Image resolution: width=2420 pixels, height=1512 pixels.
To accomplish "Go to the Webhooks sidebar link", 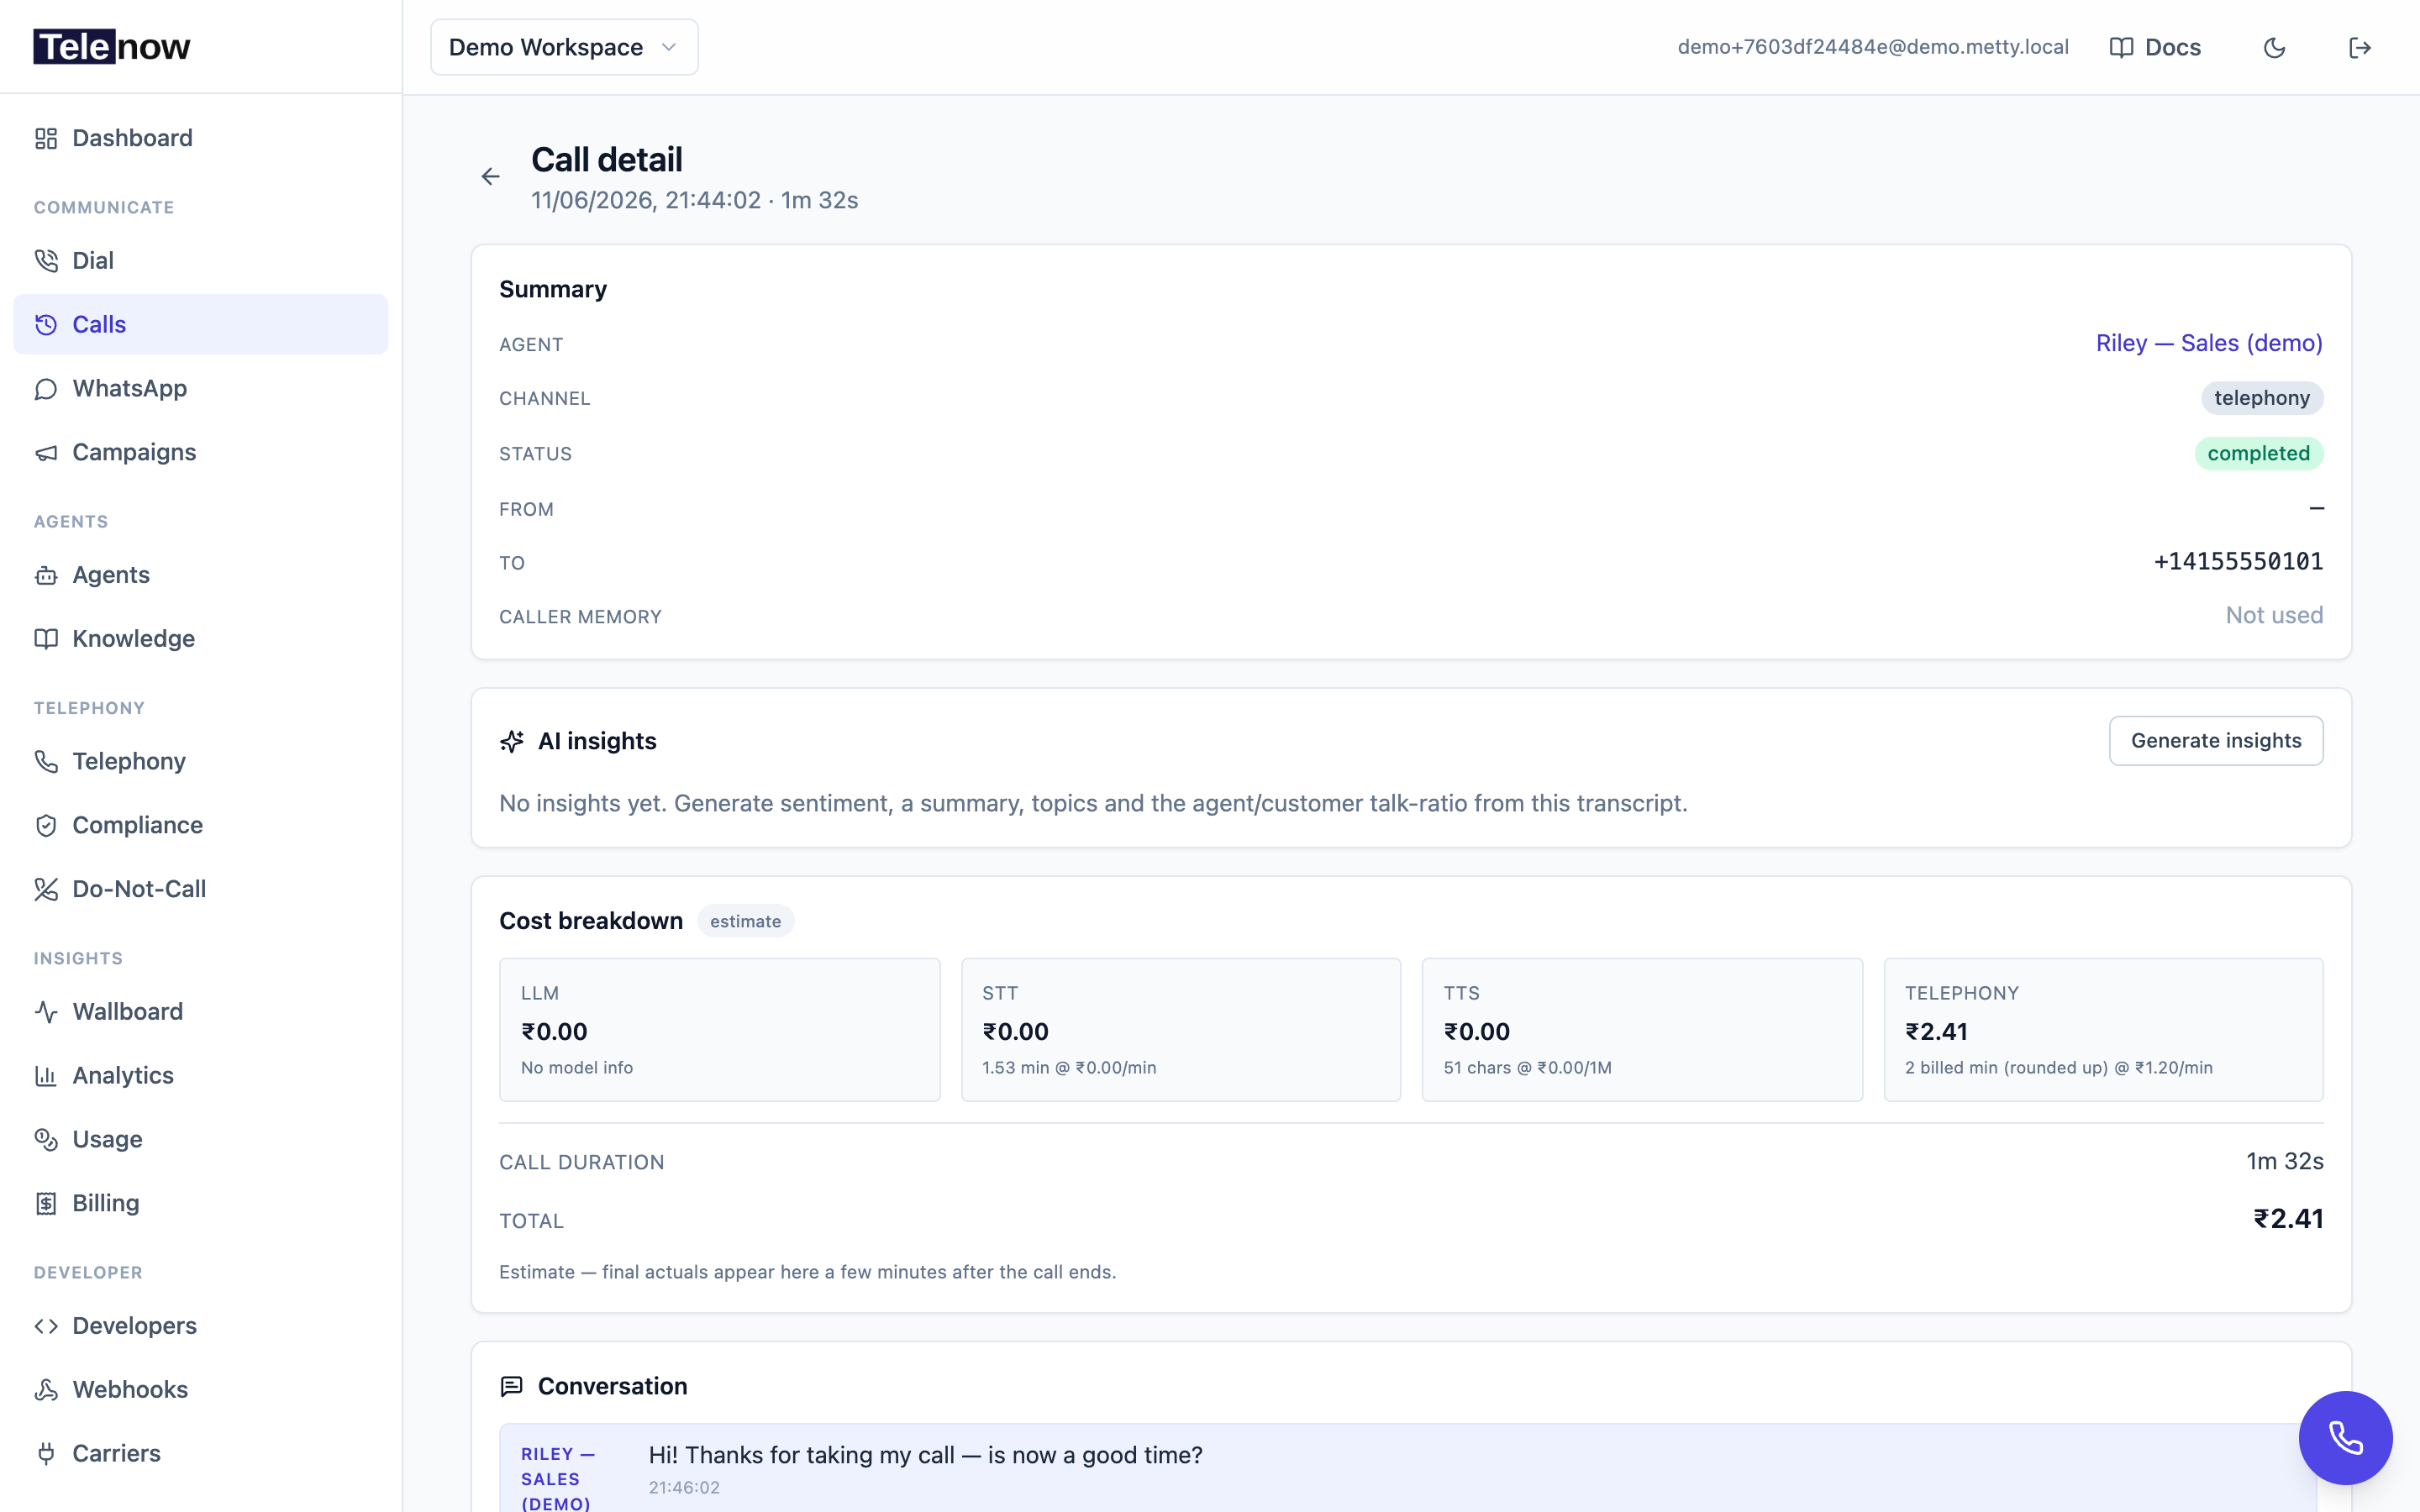I will pyautogui.click(x=200, y=1390).
